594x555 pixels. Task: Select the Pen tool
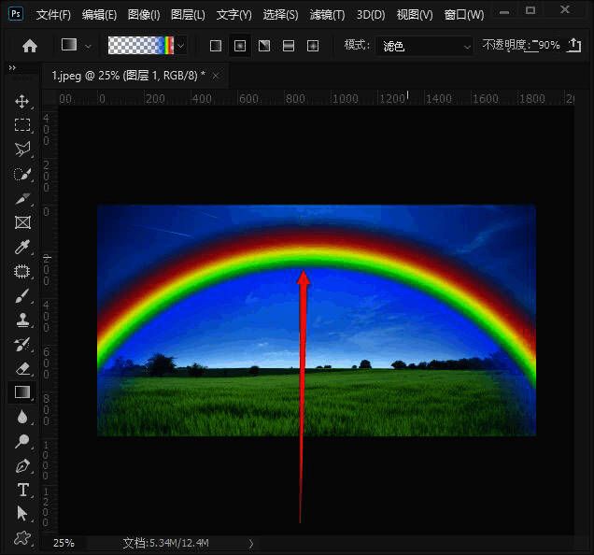[x=22, y=465]
